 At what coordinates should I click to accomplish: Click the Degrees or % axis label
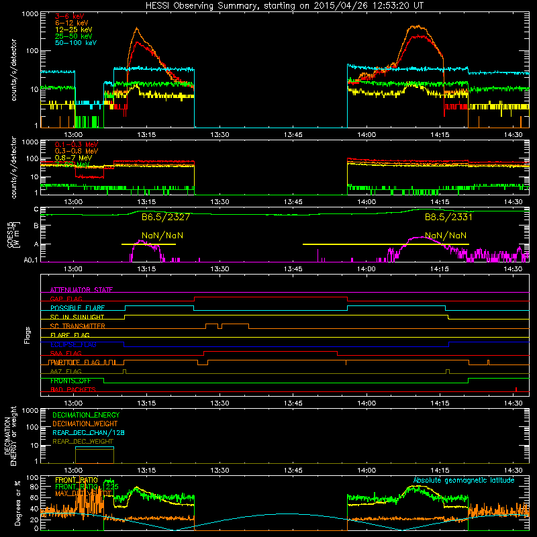point(17,503)
